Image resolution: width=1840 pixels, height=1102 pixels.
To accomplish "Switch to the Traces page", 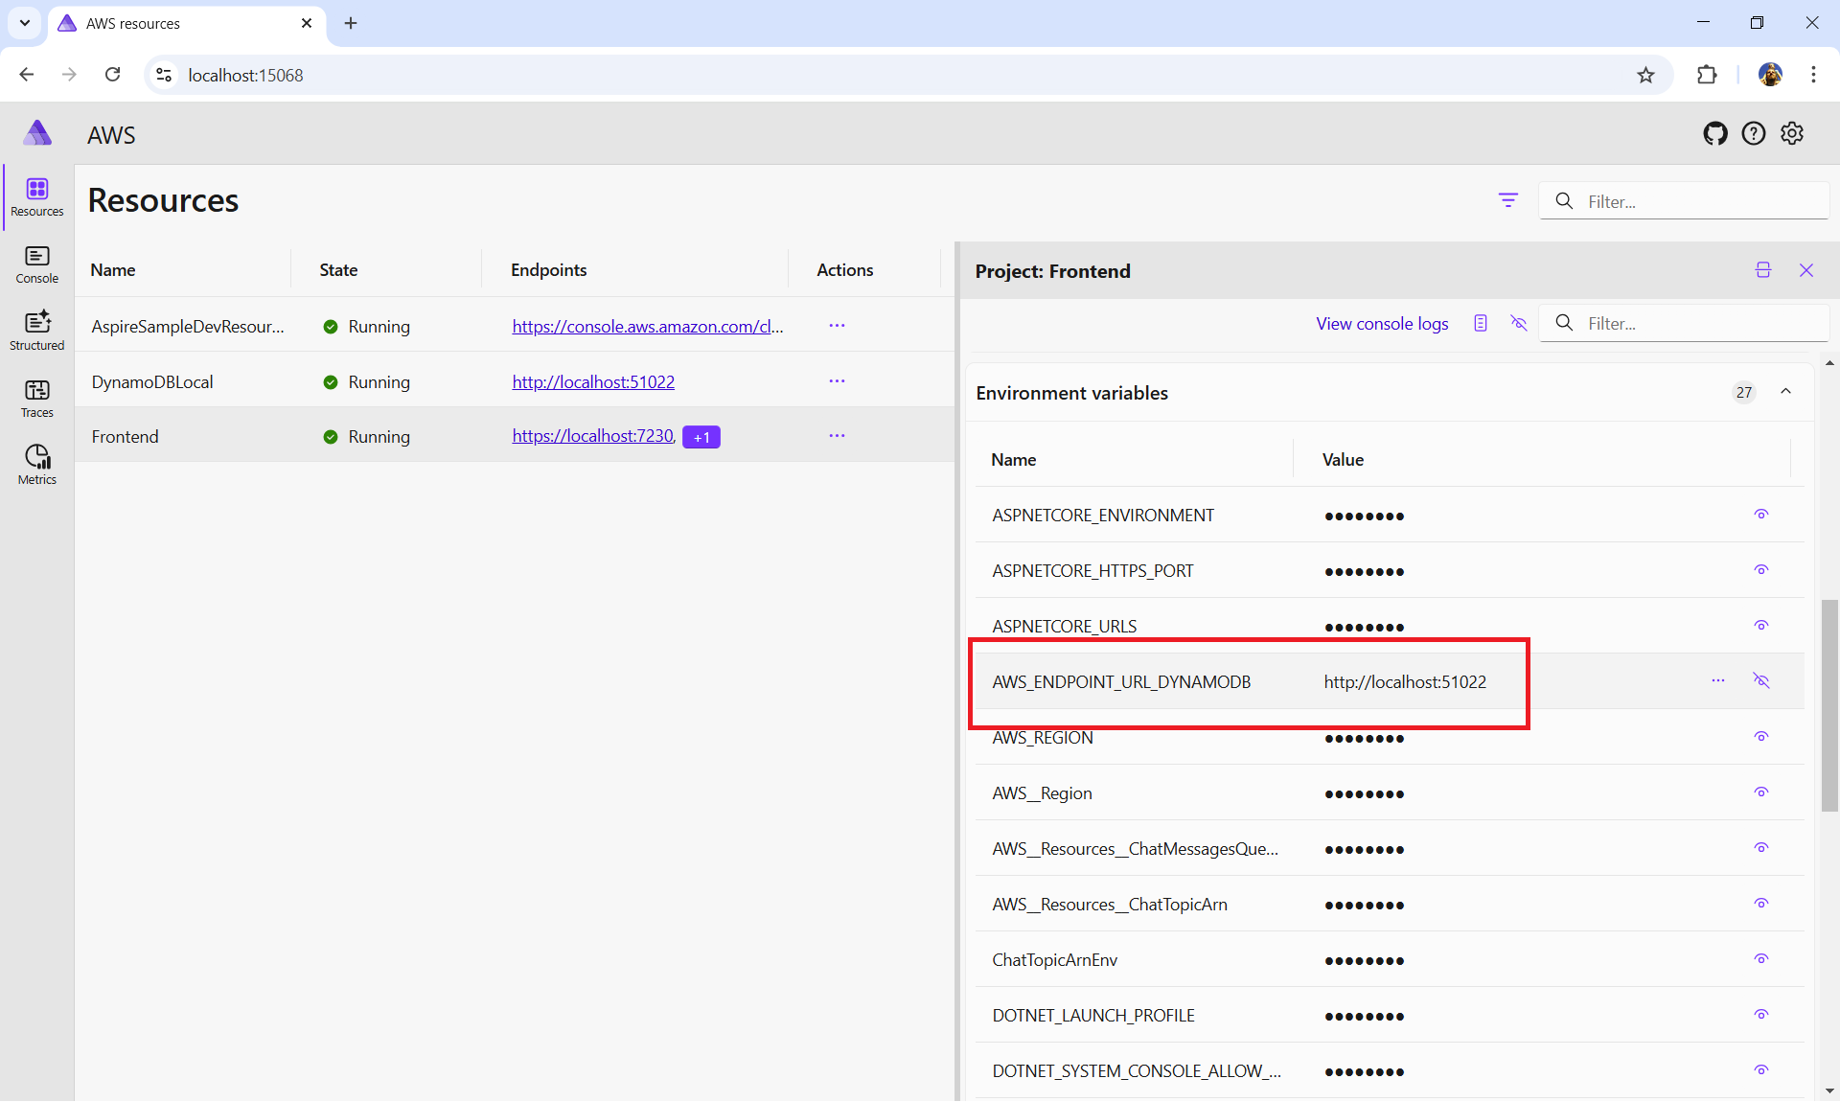I will coord(37,398).
